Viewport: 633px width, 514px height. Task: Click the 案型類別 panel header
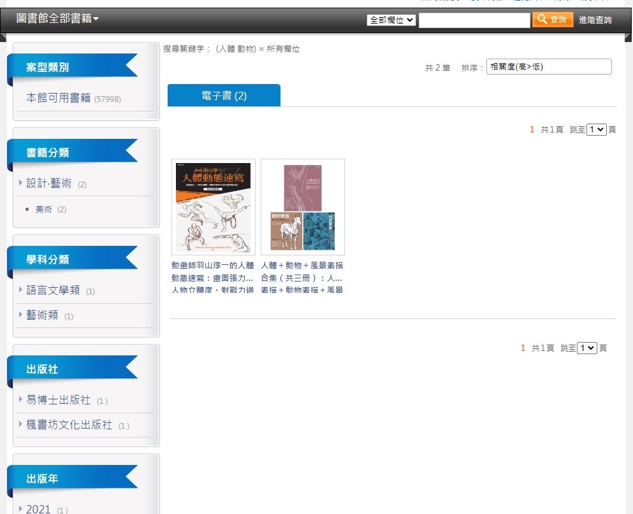point(73,67)
